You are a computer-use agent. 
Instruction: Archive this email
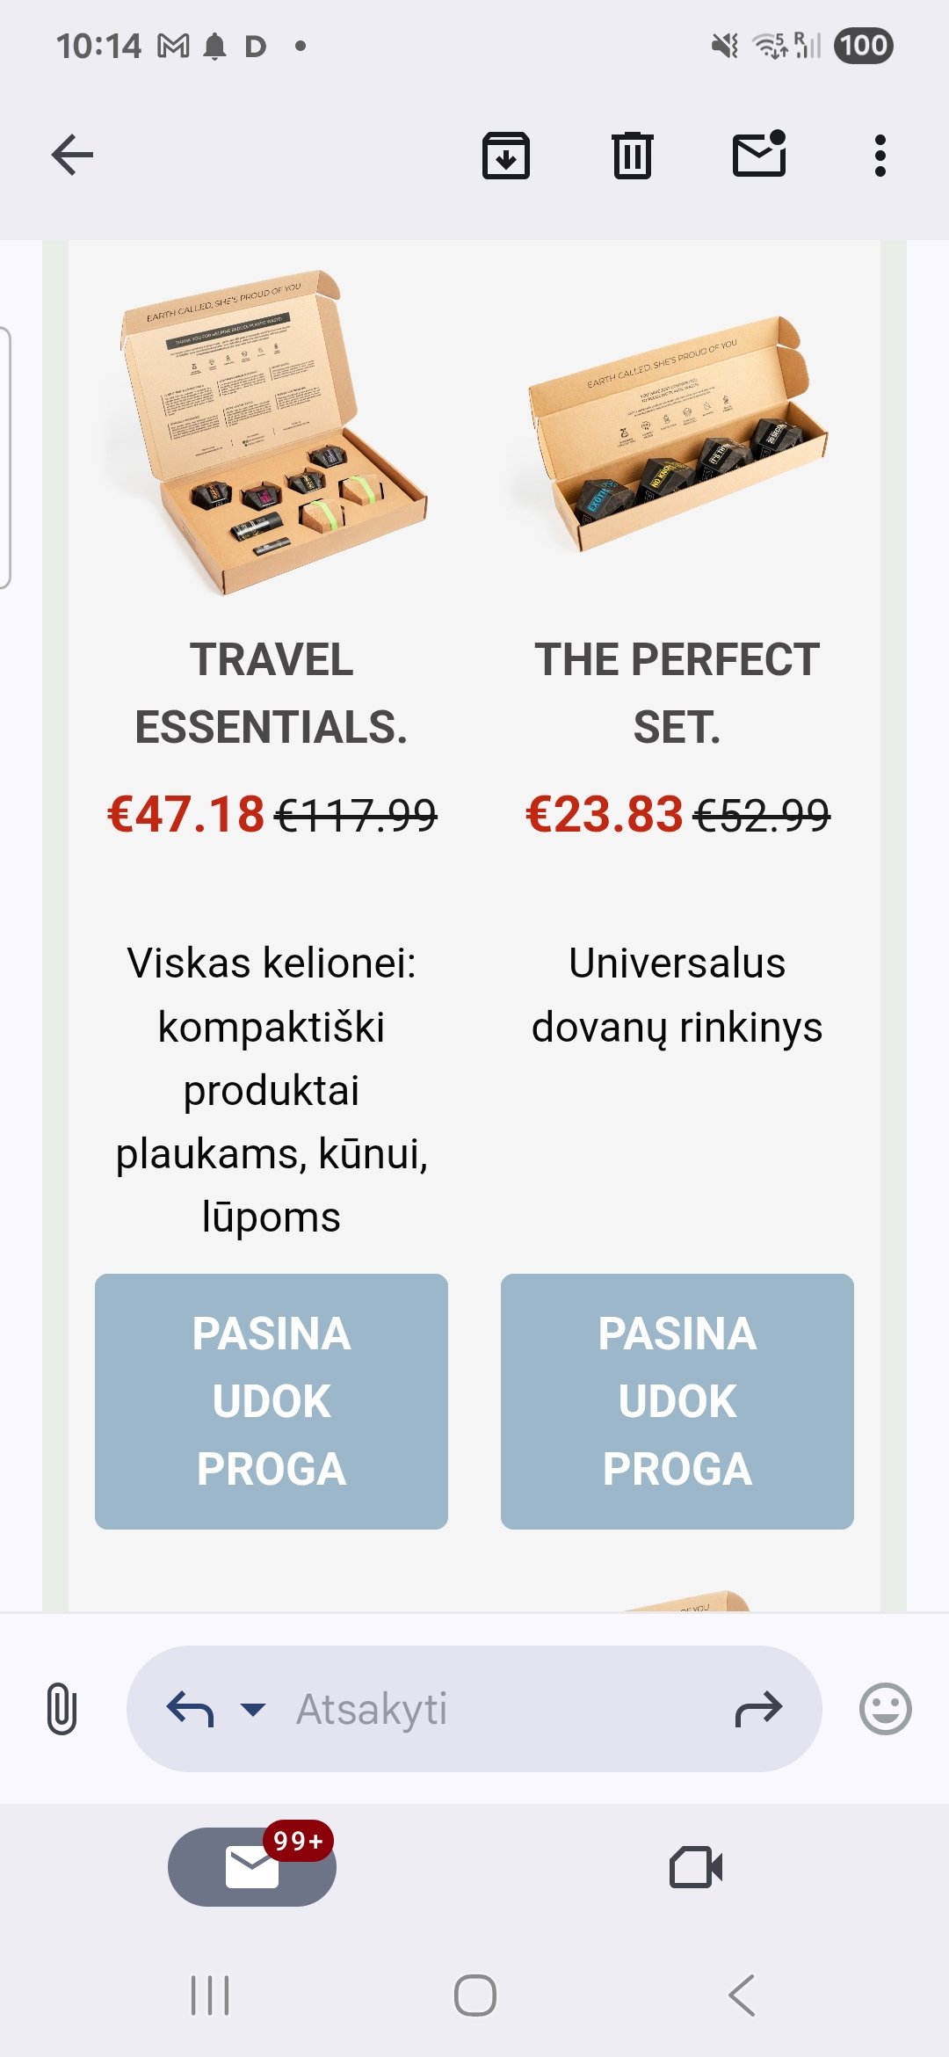click(x=506, y=156)
